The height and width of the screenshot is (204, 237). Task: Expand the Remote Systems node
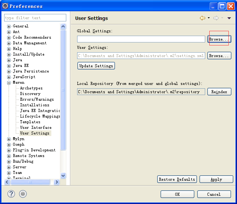9,156
